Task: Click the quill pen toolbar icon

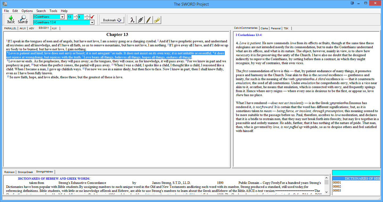Action: [149, 20]
